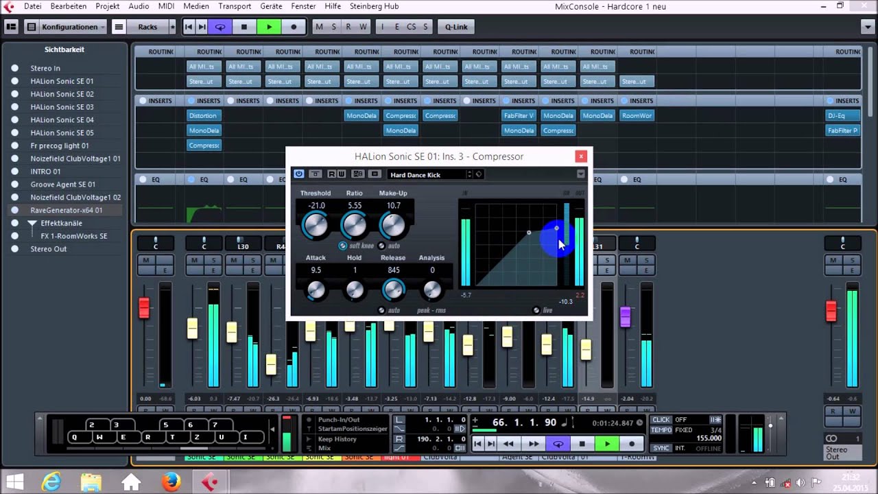Open Firefox from the taskbar
The image size is (878, 494).
pos(171,482)
